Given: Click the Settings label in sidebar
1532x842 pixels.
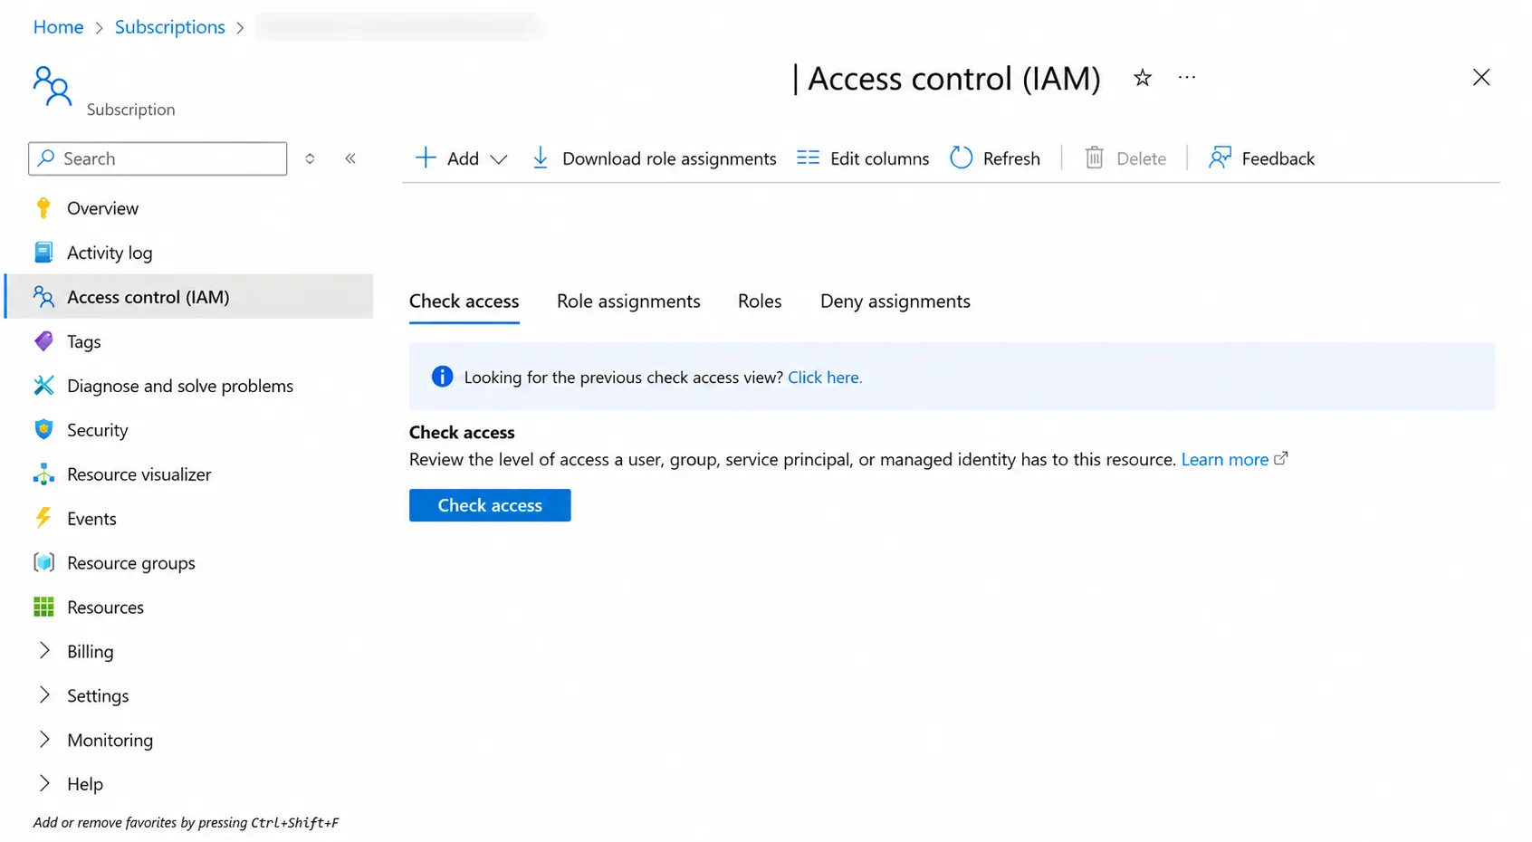Looking at the screenshot, I should (x=98, y=695).
